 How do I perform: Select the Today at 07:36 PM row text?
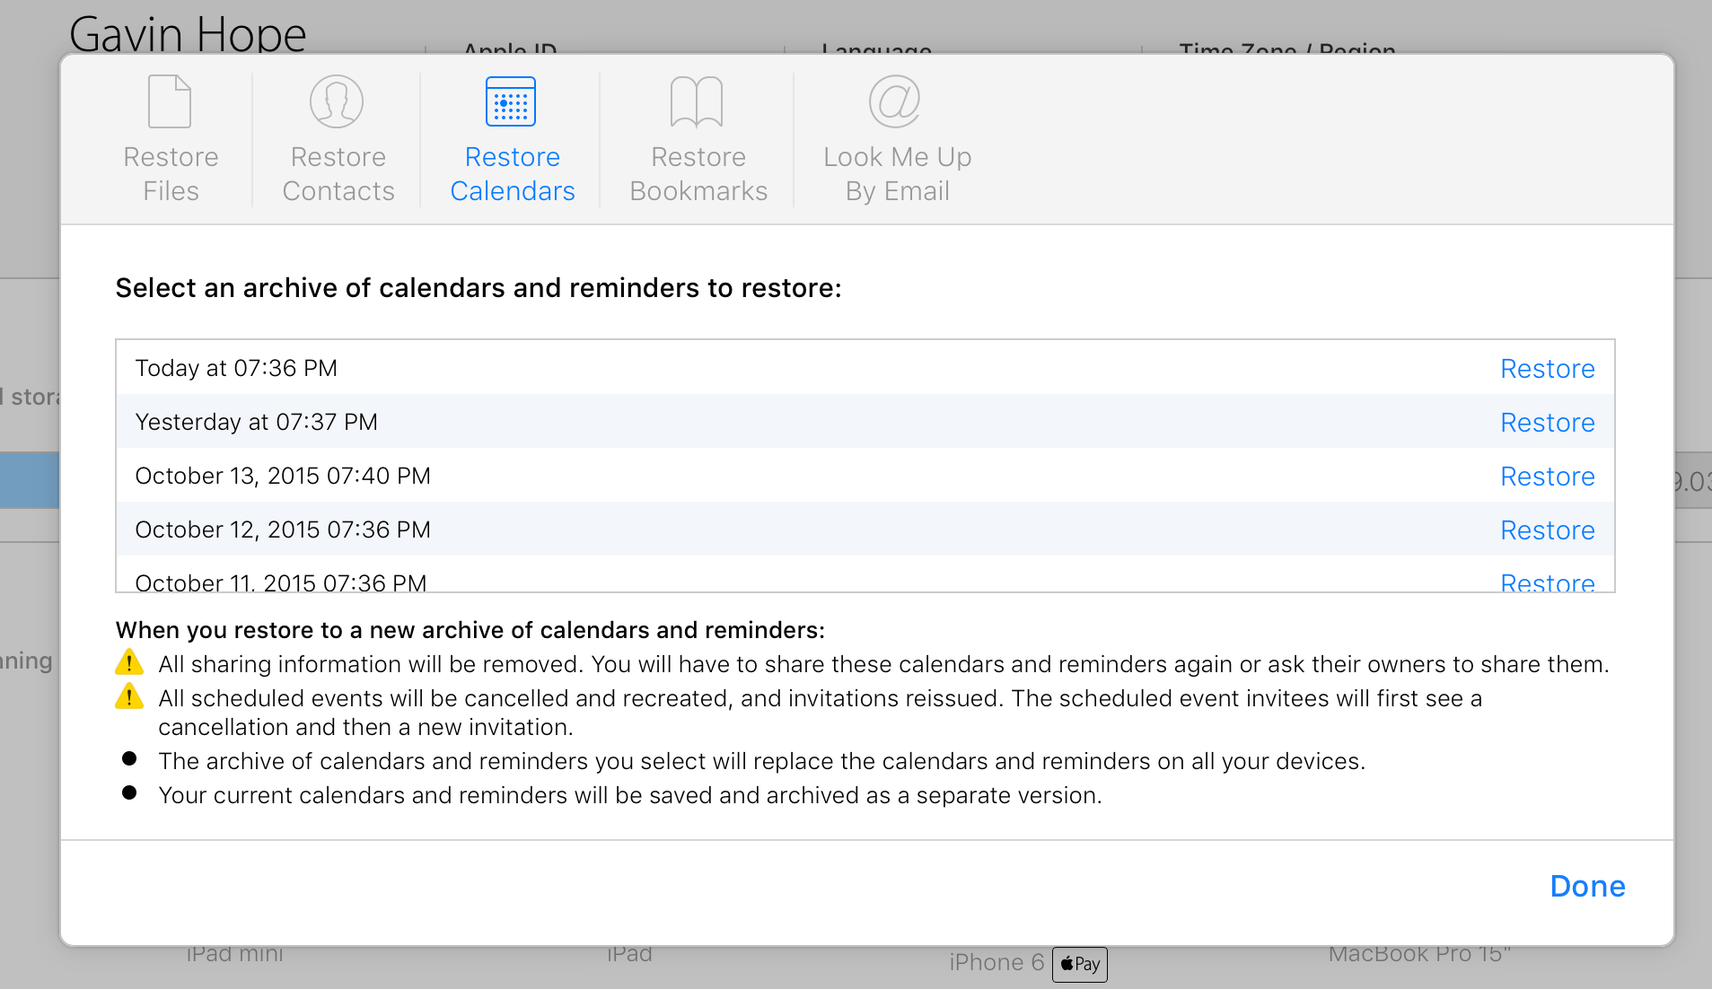pyautogui.click(x=236, y=368)
